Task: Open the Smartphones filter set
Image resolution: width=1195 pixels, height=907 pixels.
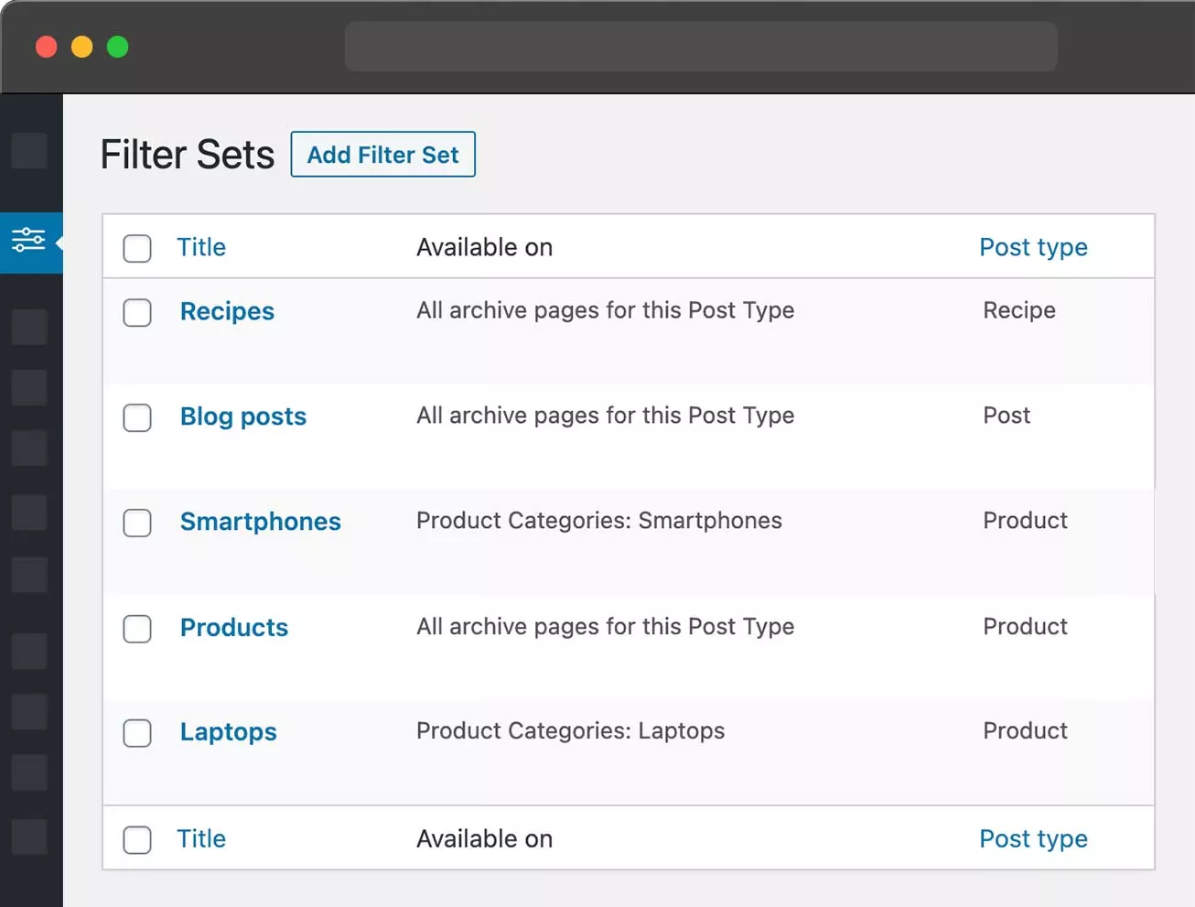Action: [261, 522]
